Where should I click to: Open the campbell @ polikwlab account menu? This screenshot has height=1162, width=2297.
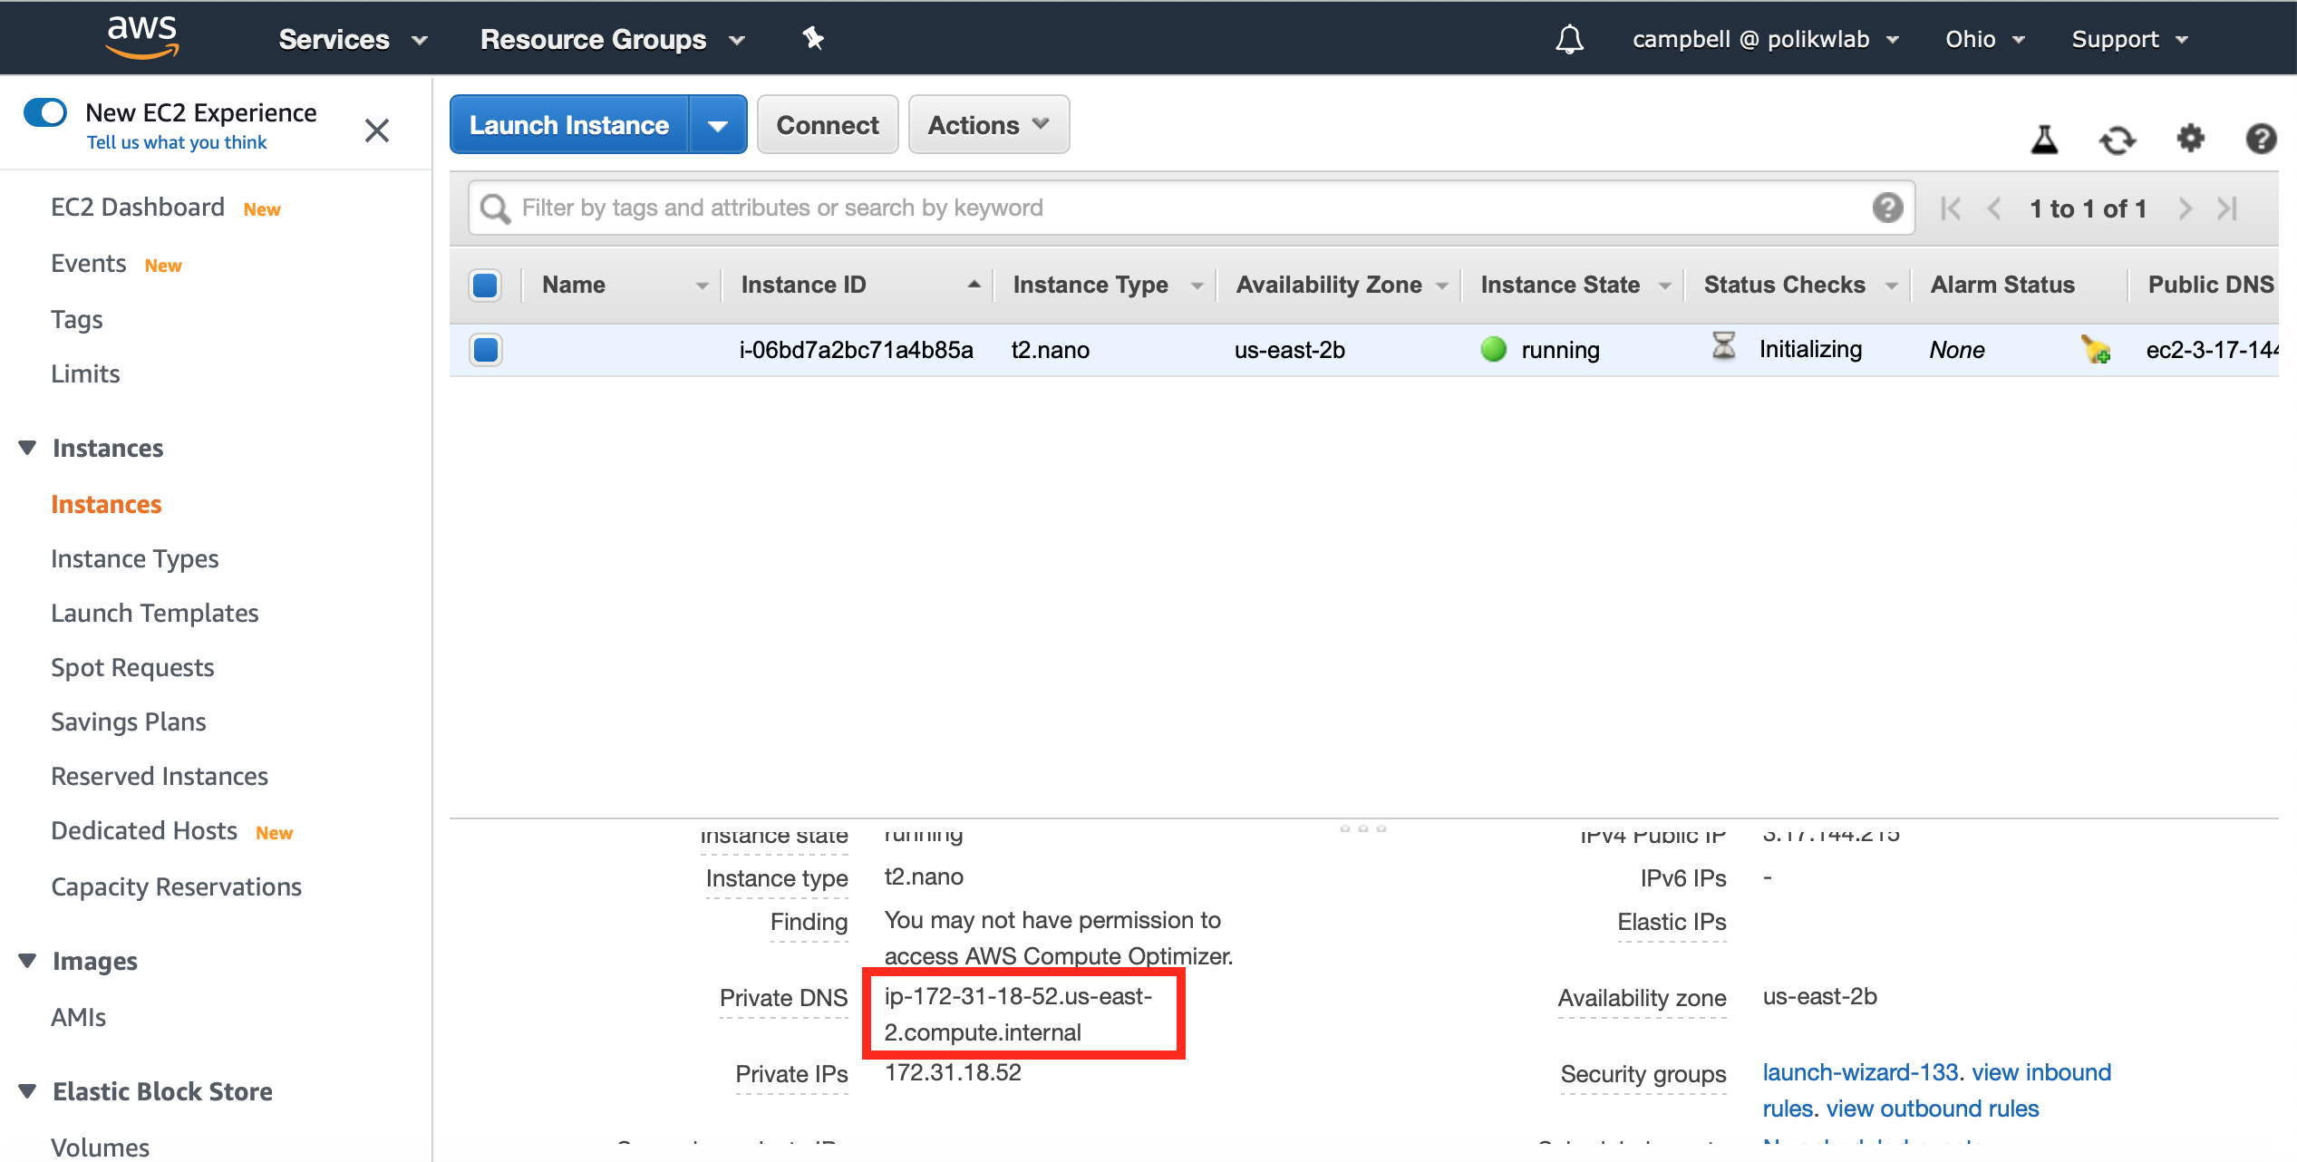pyautogui.click(x=1766, y=39)
